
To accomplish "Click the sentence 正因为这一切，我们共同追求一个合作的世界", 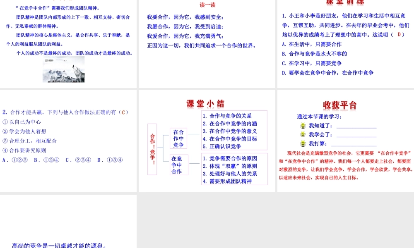I will click(x=202, y=45).
